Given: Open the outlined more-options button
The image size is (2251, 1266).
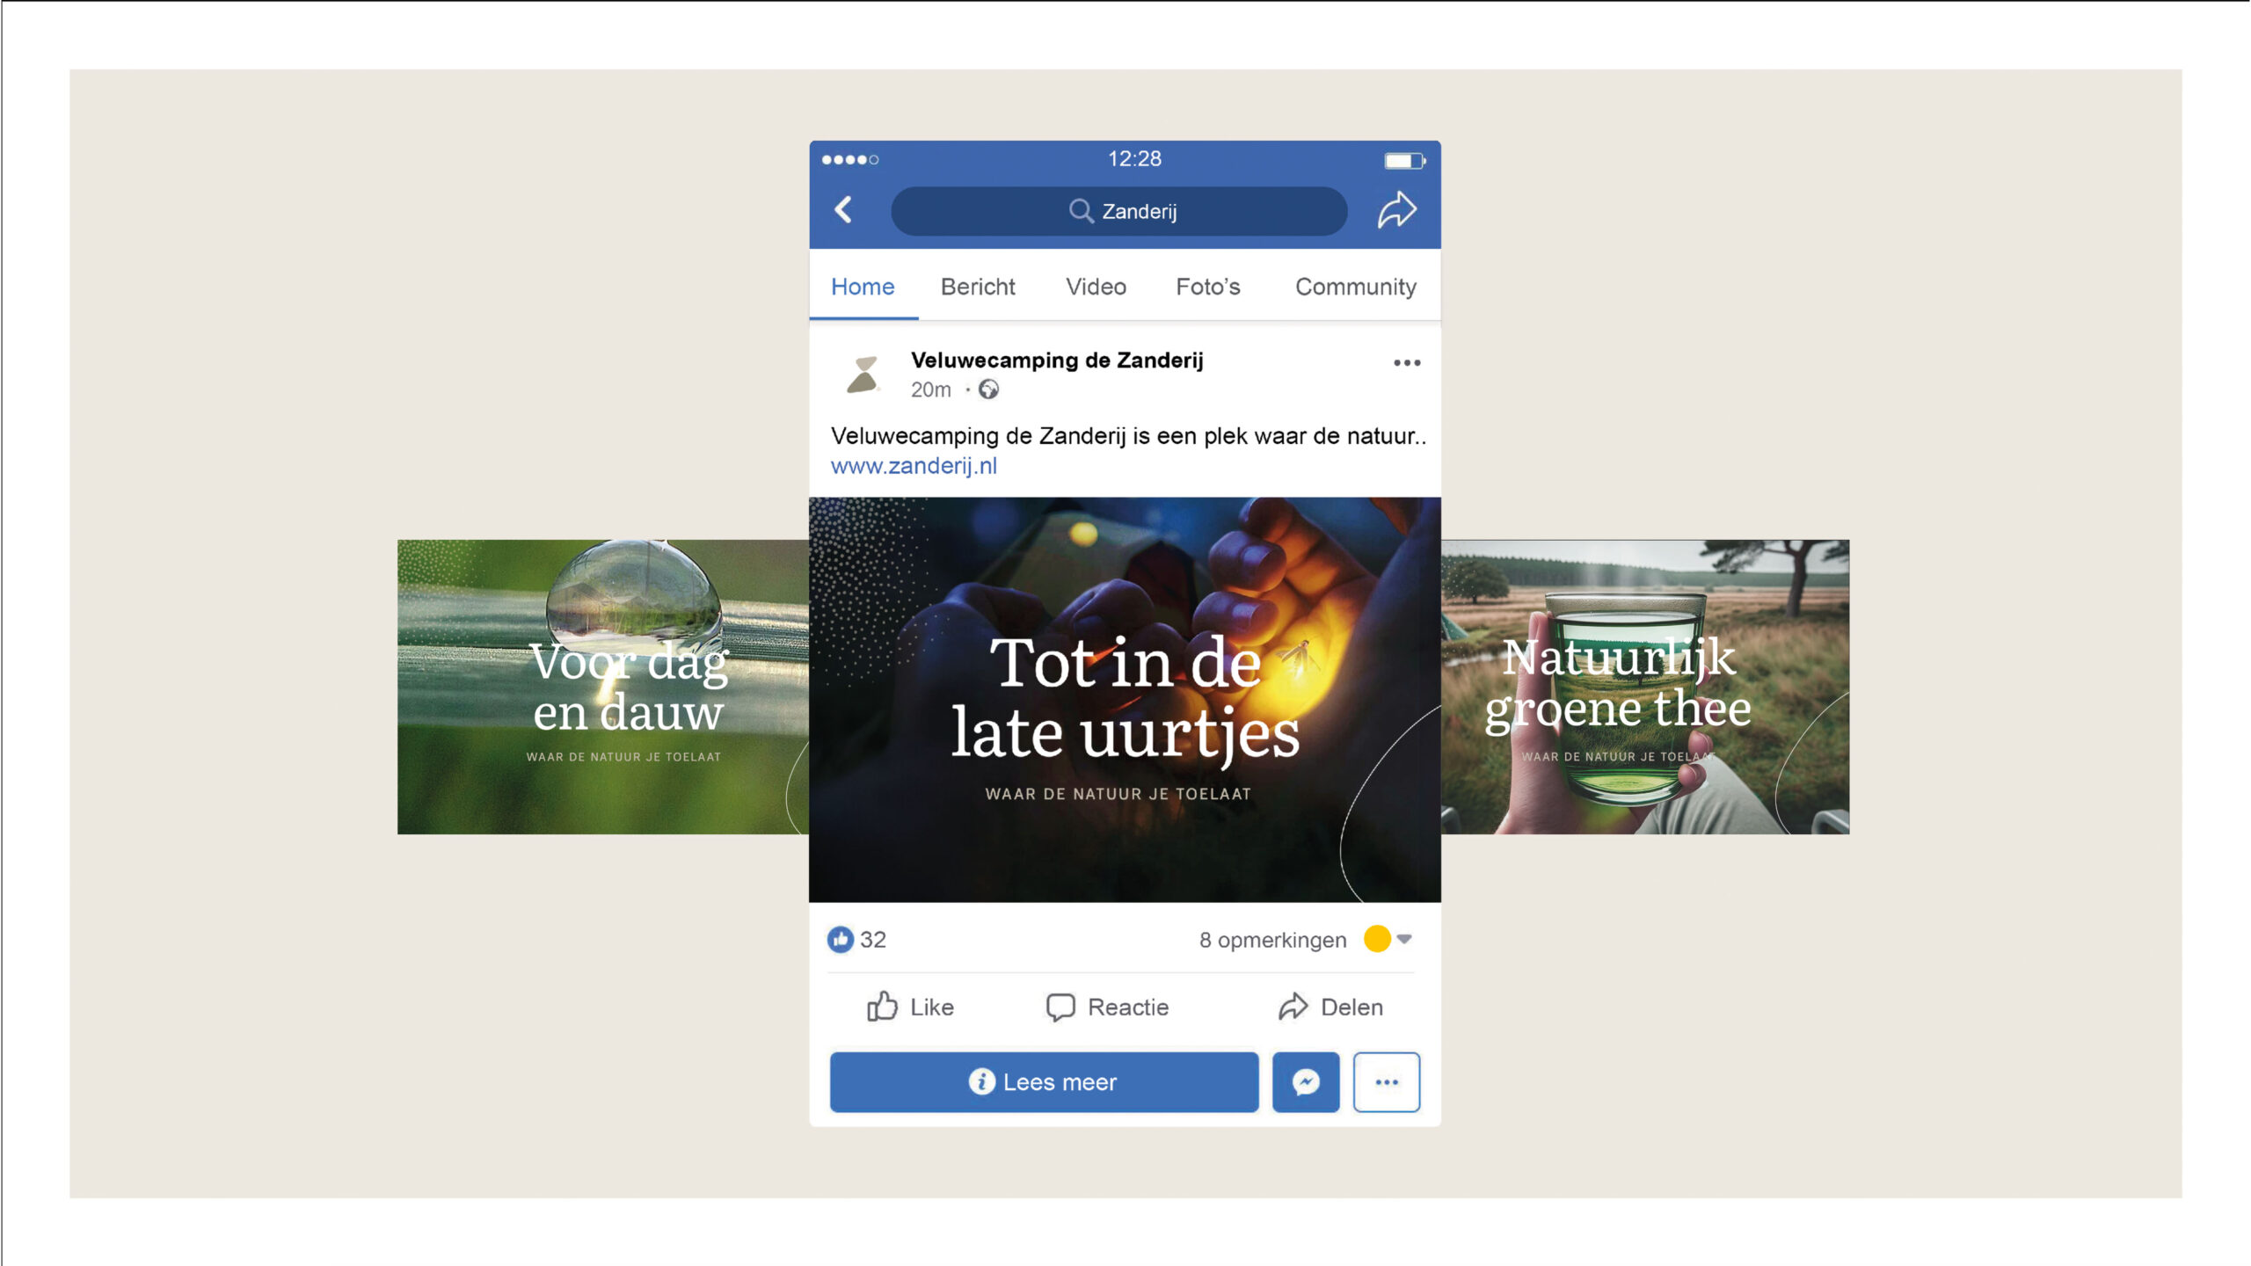Looking at the screenshot, I should [x=1387, y=1082].
